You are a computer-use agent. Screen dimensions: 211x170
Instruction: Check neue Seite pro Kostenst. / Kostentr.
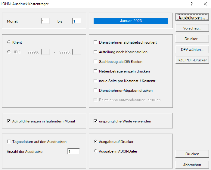(x=96, y=81)
